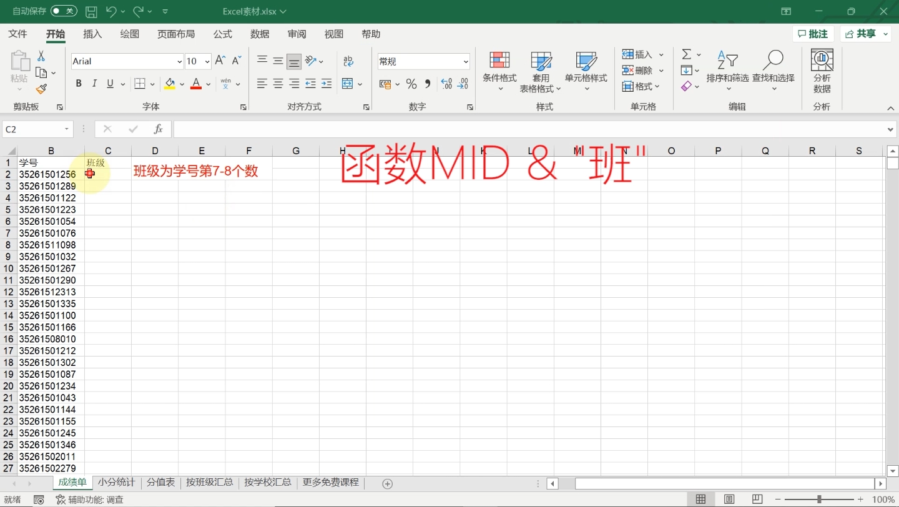The width and height of the screenshot is (899, 507).
Task: Increase font size with larger A
Action: point(220,61)
